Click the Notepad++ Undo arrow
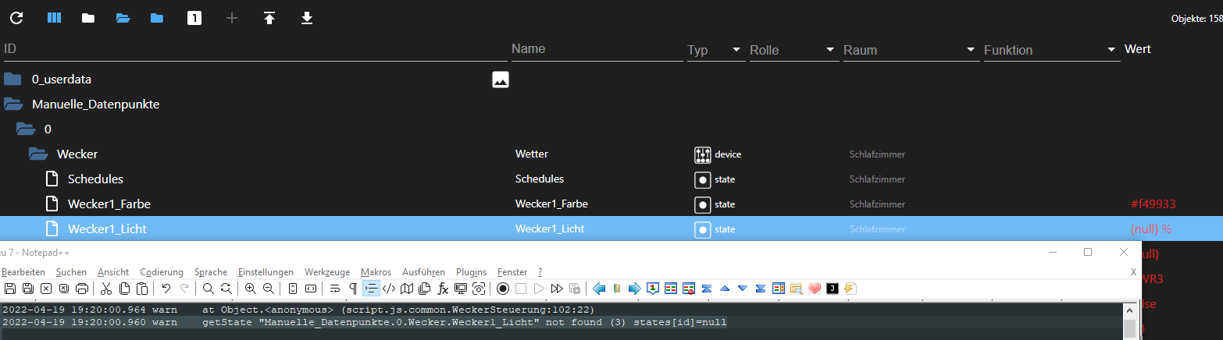 pos(166,289)
